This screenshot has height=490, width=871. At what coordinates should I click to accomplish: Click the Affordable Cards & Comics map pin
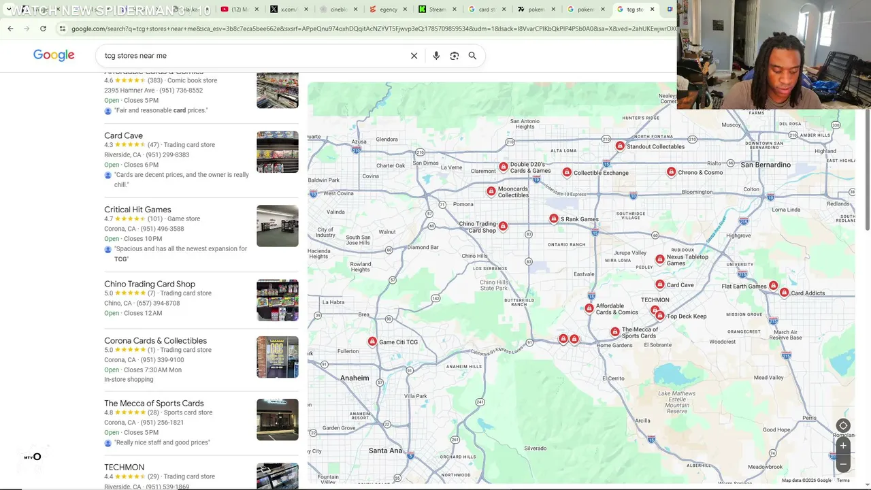coord(589,308)
